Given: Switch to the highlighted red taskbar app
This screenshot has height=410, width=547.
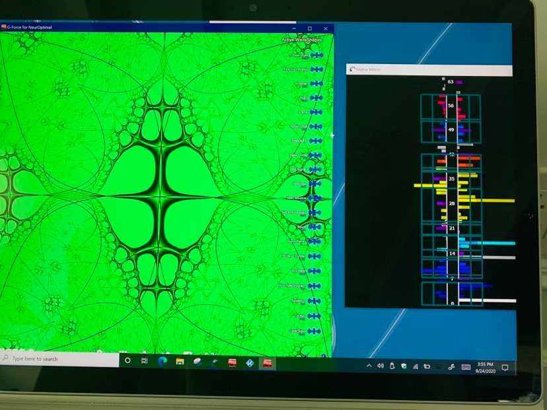Looking at the screenshot, I should point(267,363).
